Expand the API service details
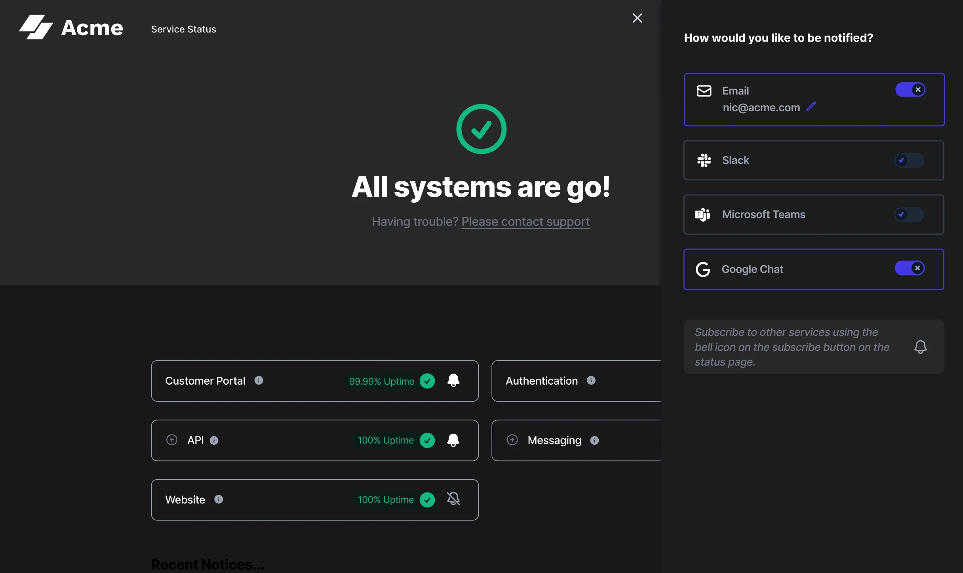963x573 pixels. click(172, 440)
